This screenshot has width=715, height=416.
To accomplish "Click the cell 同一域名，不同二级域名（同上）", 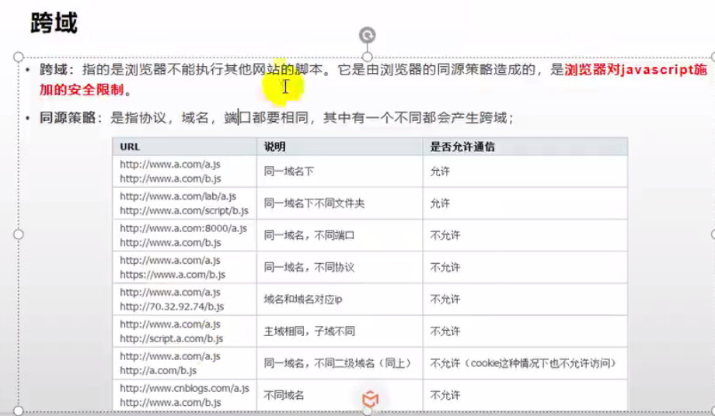I will tap(338, 362).
